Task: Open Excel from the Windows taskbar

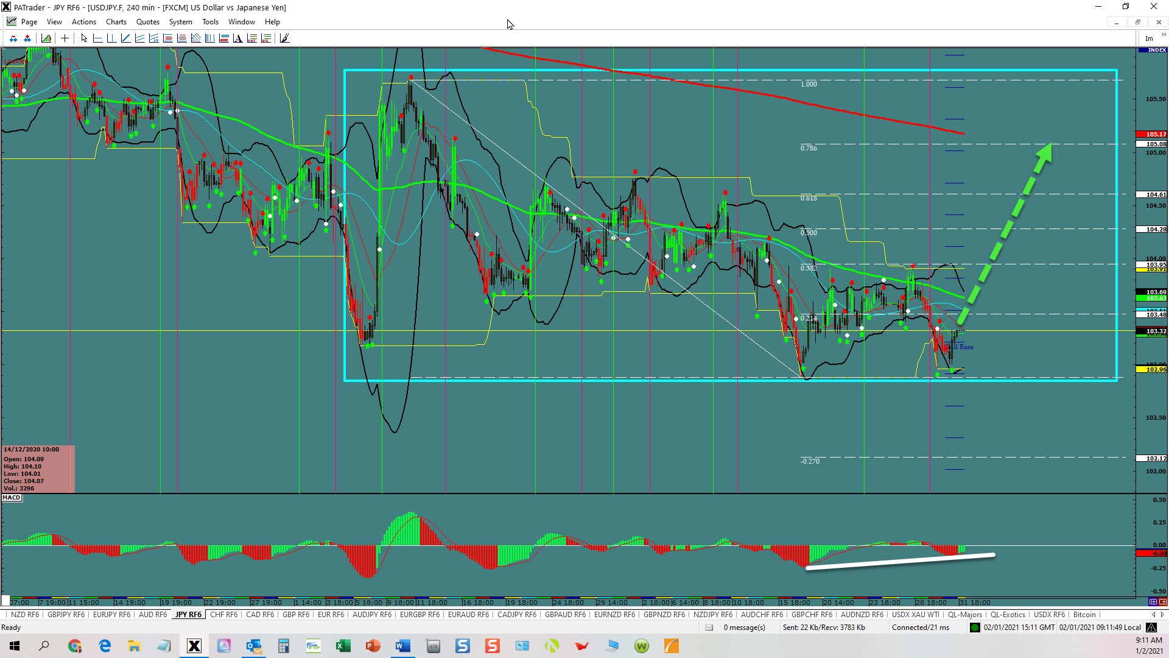Action: (x=343, y=646)
